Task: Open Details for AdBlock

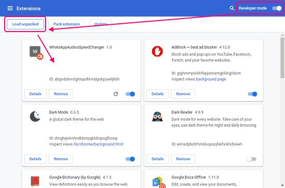Action: click(158, 94)
